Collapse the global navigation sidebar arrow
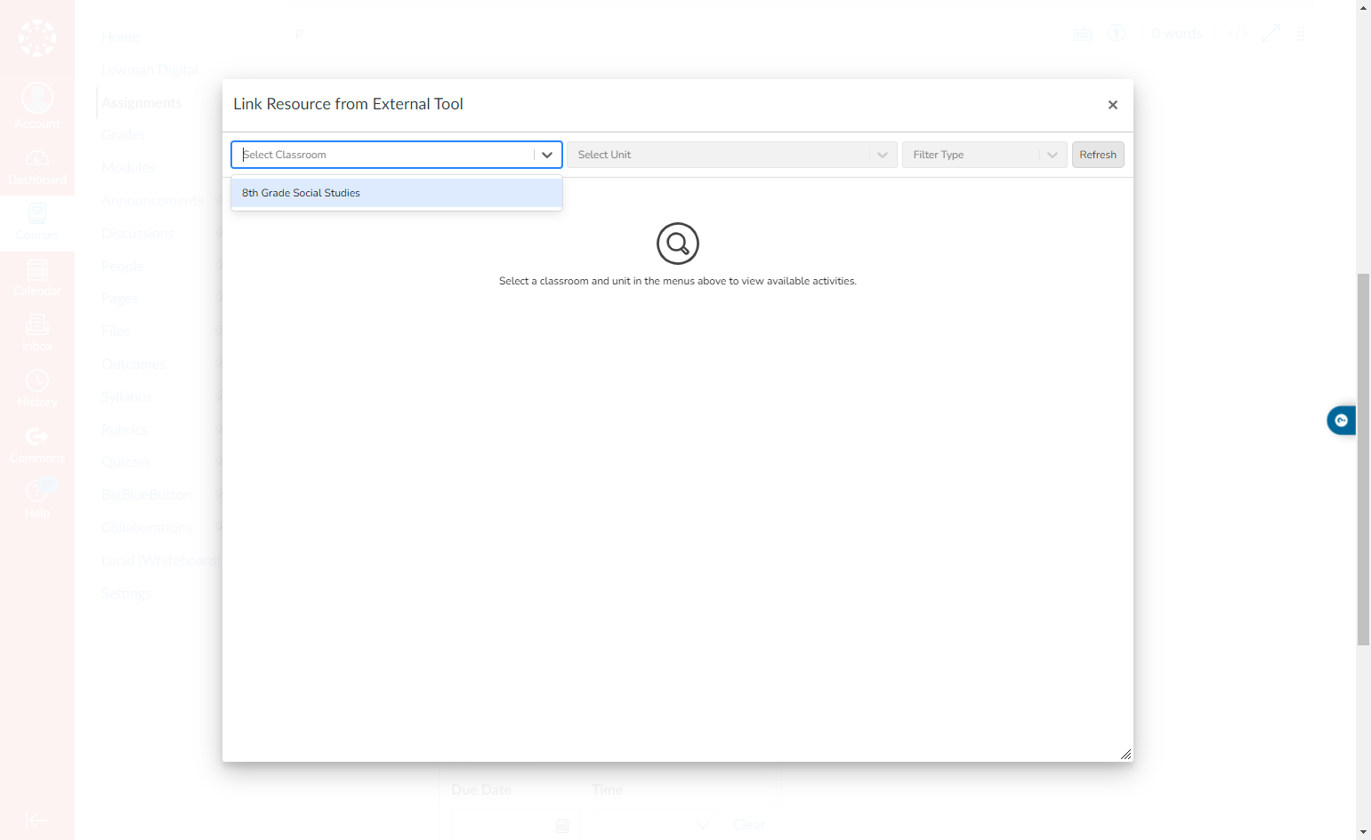The width and height of the screenshot is (1371, 840). coord(37,821)
